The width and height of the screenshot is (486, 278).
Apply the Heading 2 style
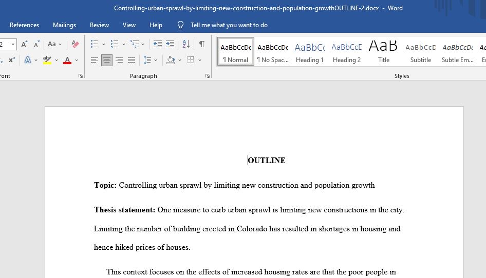tap(347, 51)
